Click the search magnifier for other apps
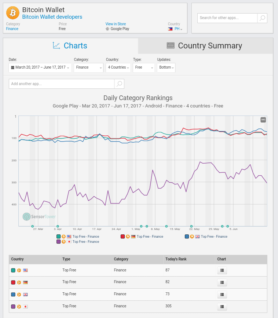278x318 pixels. pyautogui.click(x=262, y=18)
